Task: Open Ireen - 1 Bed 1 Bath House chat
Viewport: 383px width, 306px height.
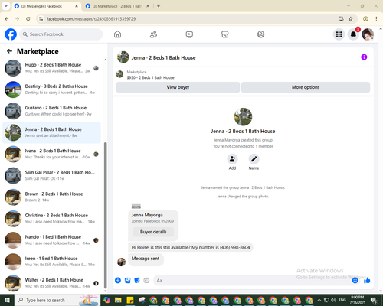Action: click(52, 262)
